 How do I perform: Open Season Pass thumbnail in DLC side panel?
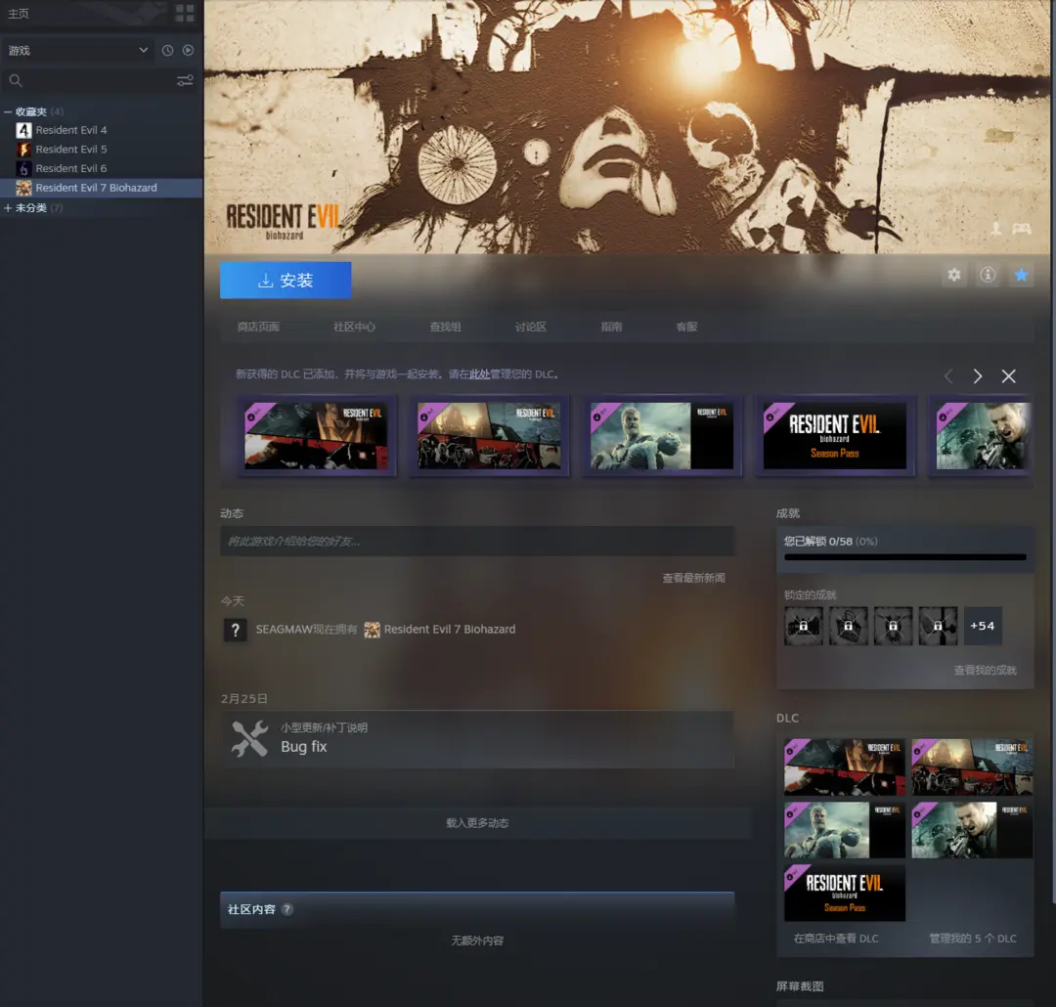click(845, 893)
